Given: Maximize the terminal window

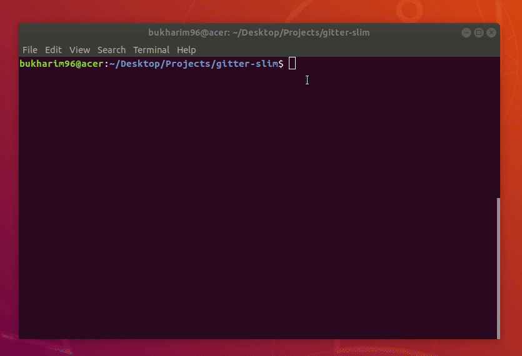Looking at the screenshot, I should (479, 32).
